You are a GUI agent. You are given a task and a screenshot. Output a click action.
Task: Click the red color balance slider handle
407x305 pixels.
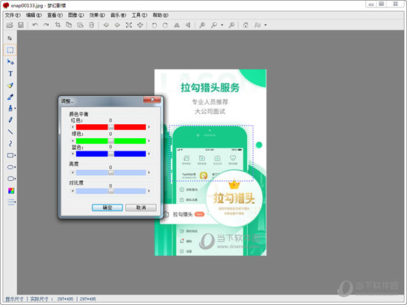(x=111, y=127)
